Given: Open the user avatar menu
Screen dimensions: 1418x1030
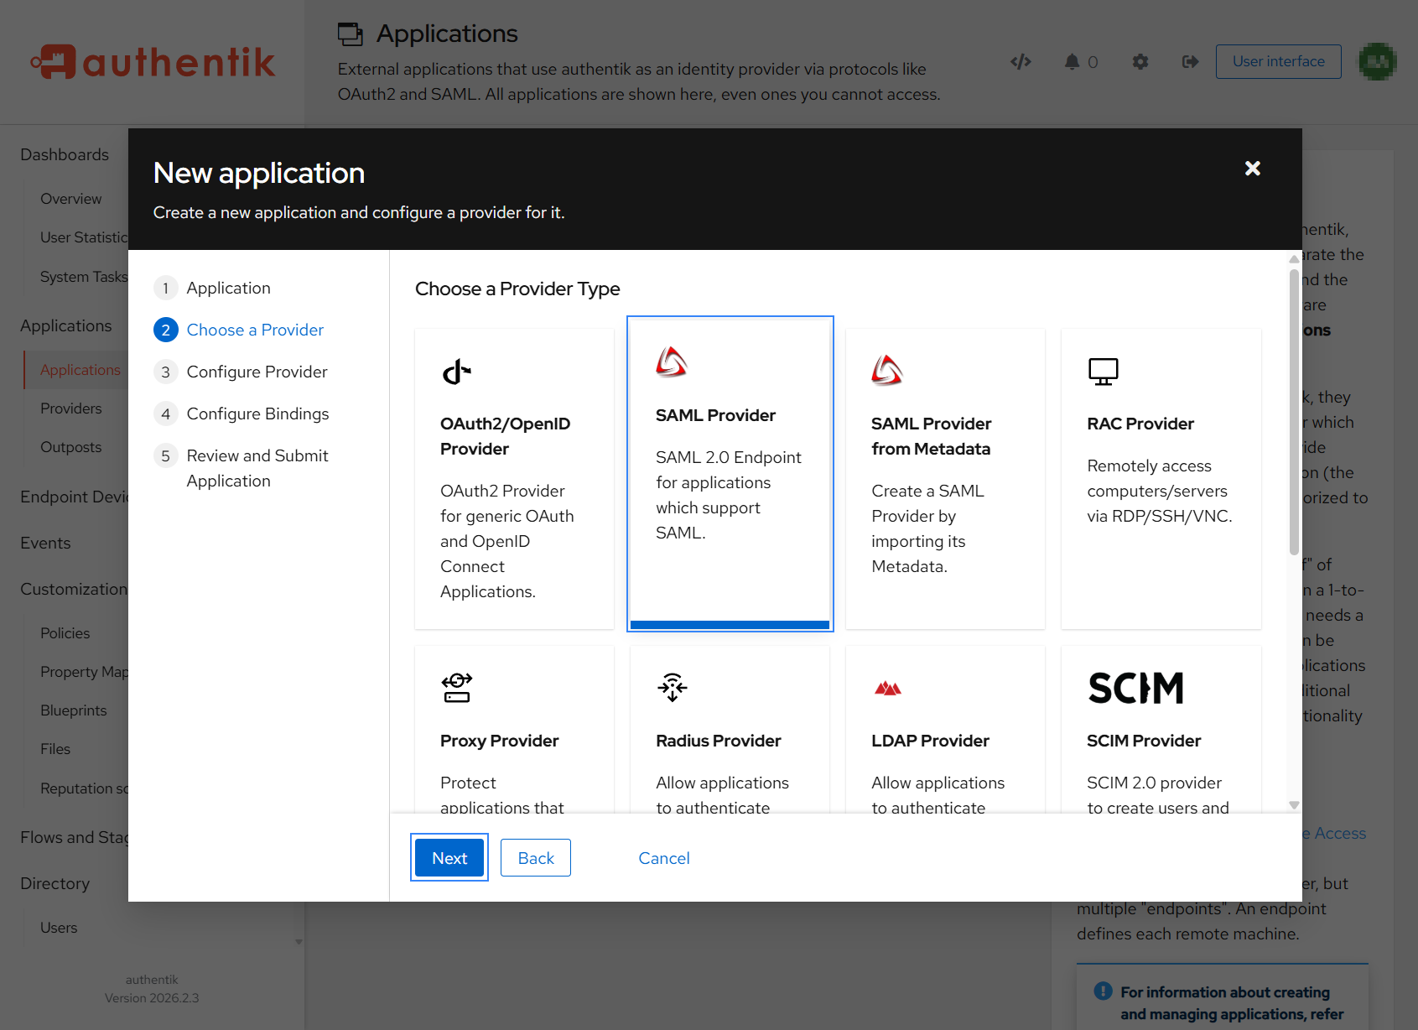Looking at the screenshot, I should coord(1377,61).
